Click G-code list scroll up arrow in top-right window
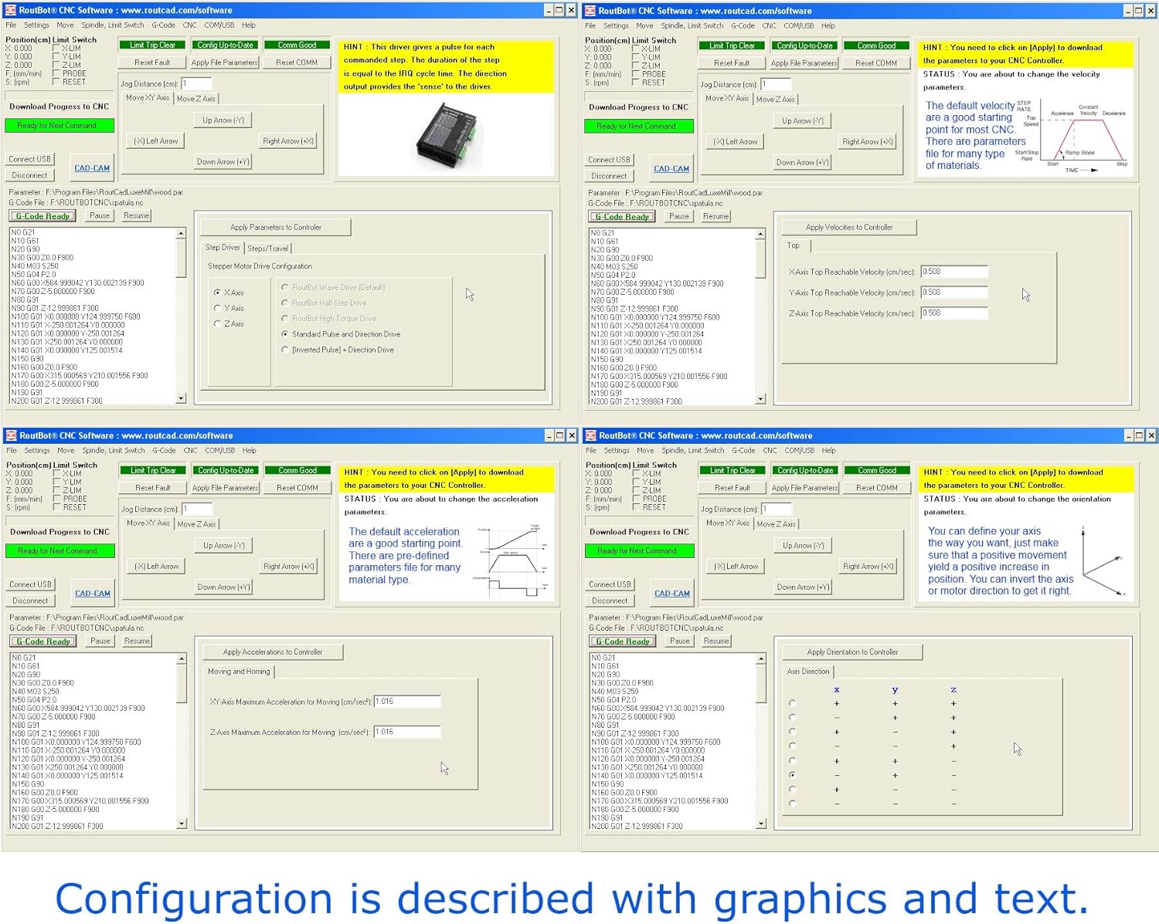This screenshot has width=1159, height=924. (760, 233)
